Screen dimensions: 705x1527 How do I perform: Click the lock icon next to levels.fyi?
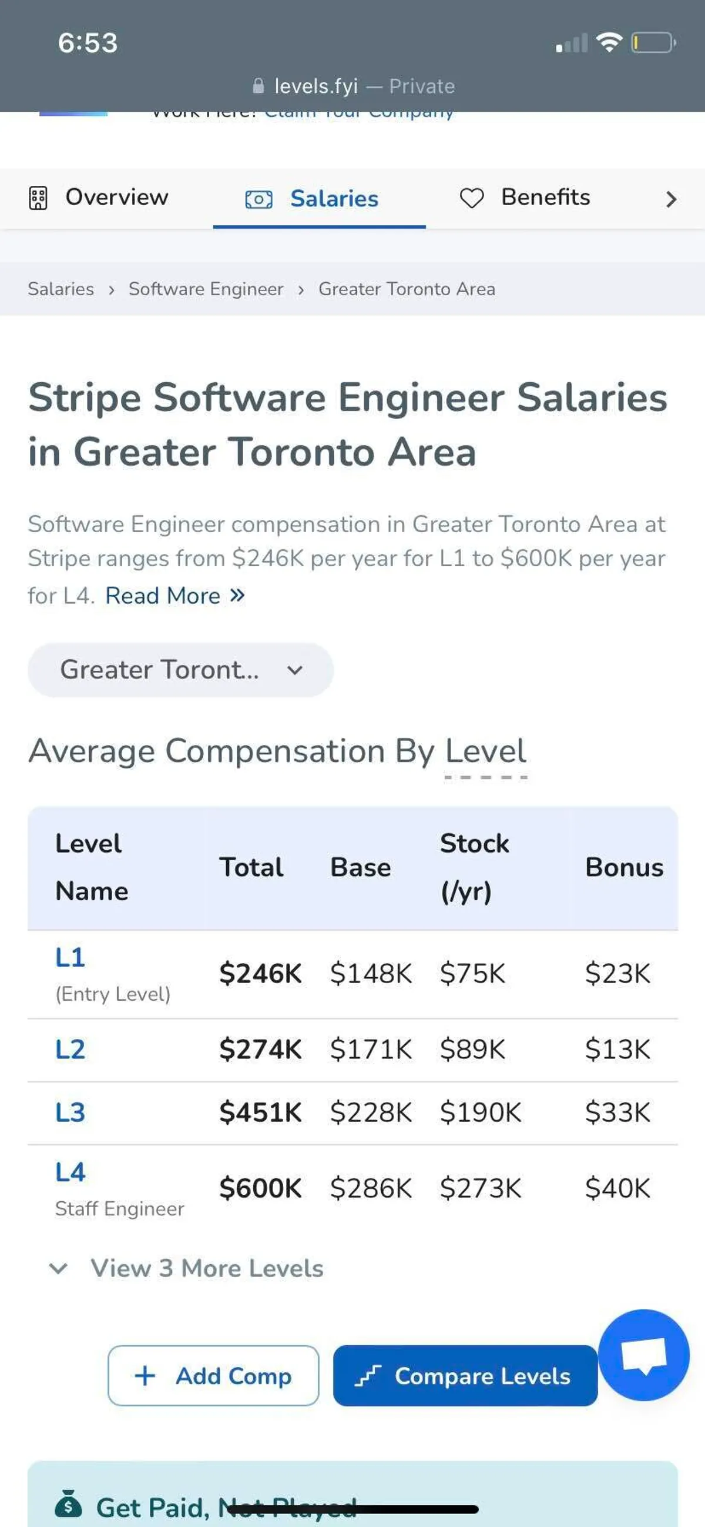[x=258, y=86]
